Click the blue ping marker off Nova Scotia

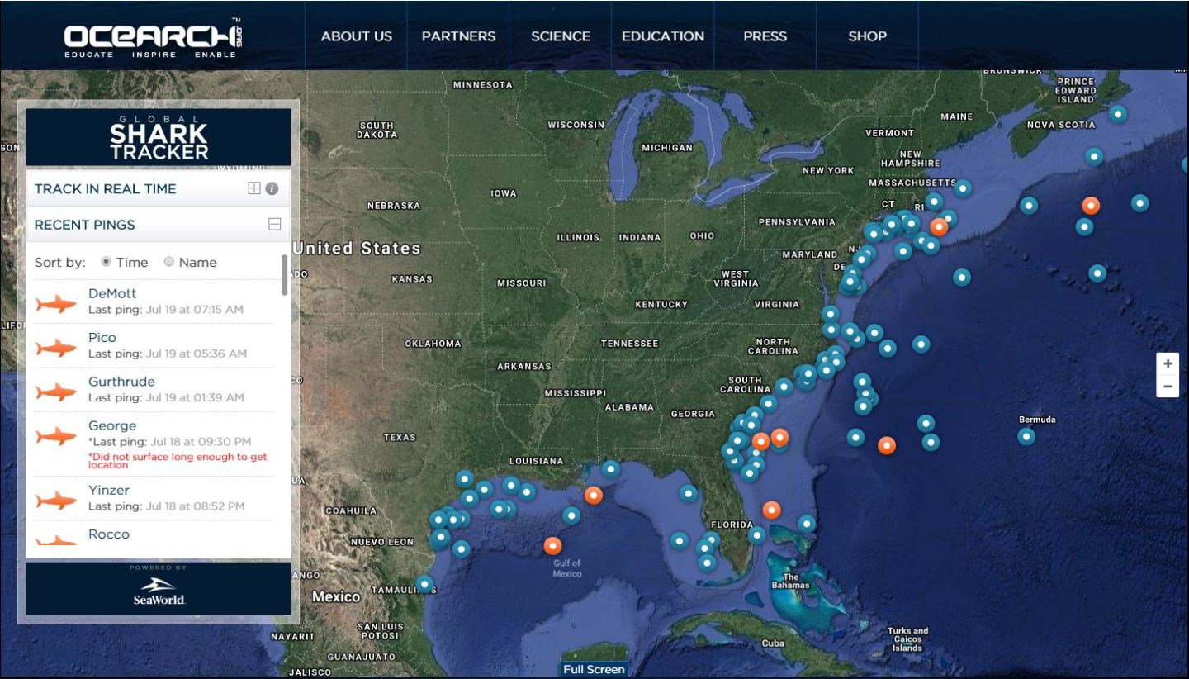[x=1118, y=114]
